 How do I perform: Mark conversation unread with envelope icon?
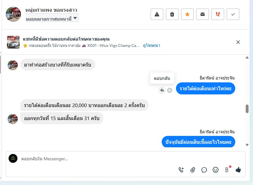(x=203, y=14)
